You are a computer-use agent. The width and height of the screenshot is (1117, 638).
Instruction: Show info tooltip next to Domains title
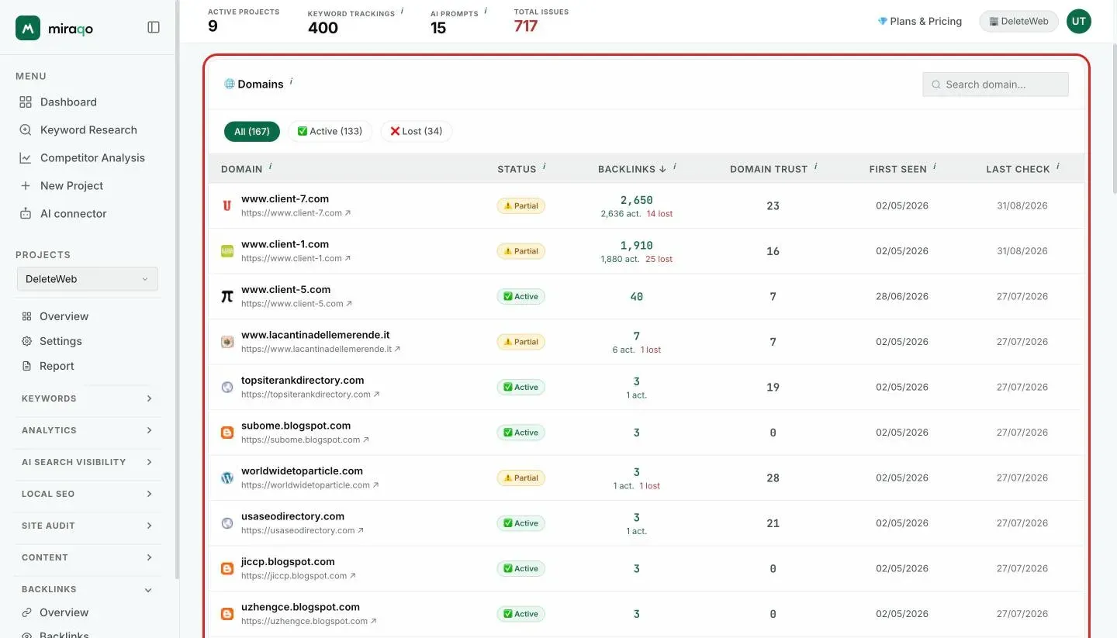tap(292, 81)
